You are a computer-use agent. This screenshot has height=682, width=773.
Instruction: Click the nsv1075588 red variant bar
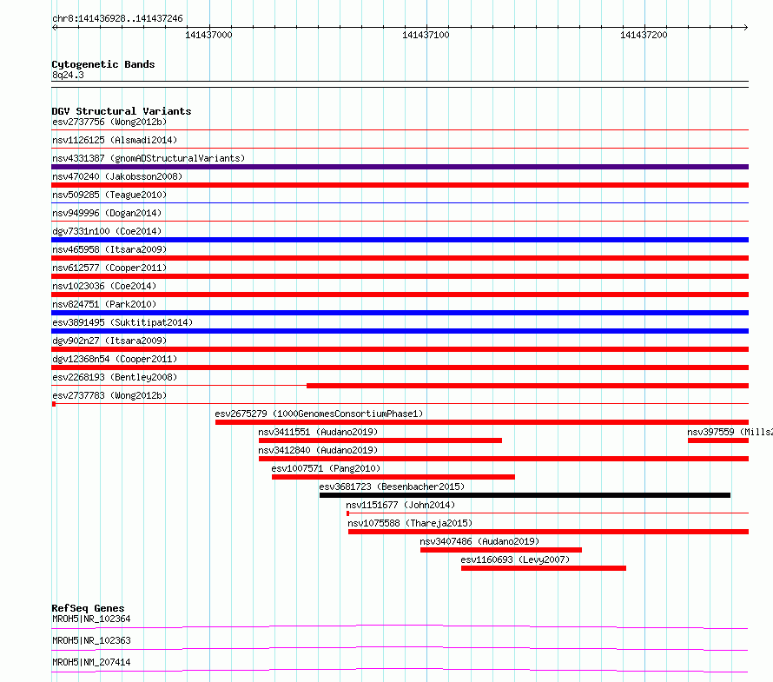(x=548, y=532)
